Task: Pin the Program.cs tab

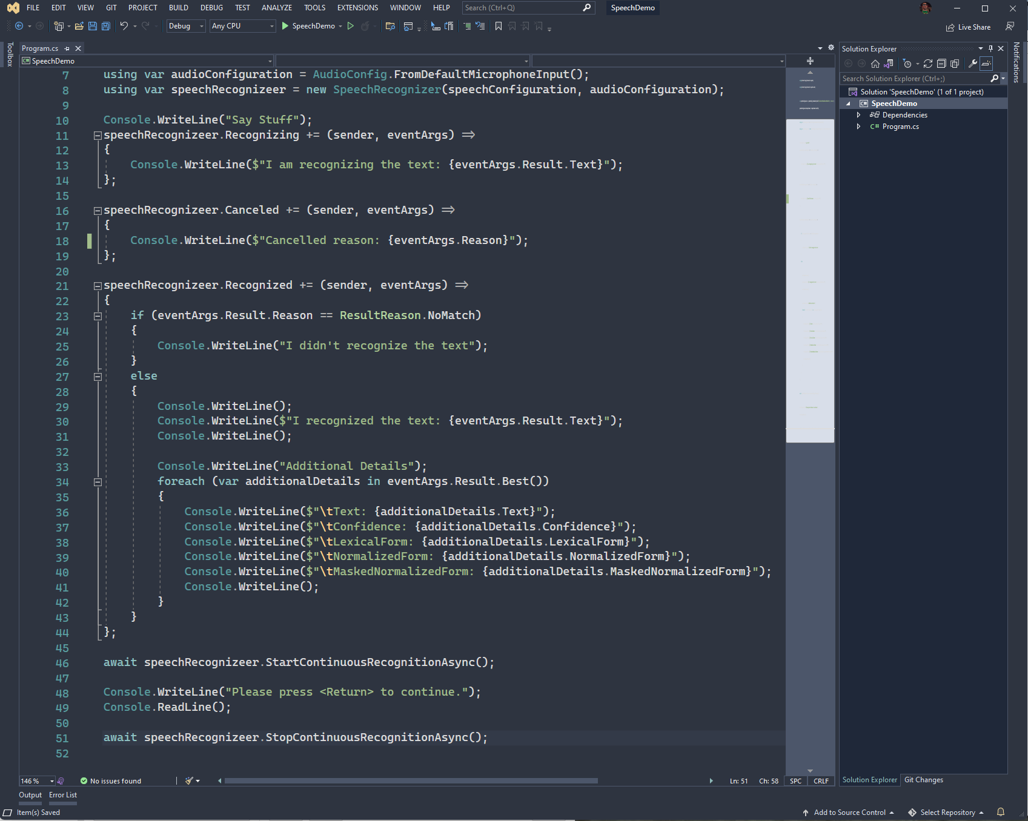Action: (x=67, y=48)
